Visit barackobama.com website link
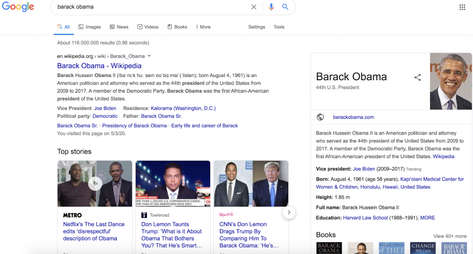This screenshot has height=254, width=473. (x=353, y=117)
